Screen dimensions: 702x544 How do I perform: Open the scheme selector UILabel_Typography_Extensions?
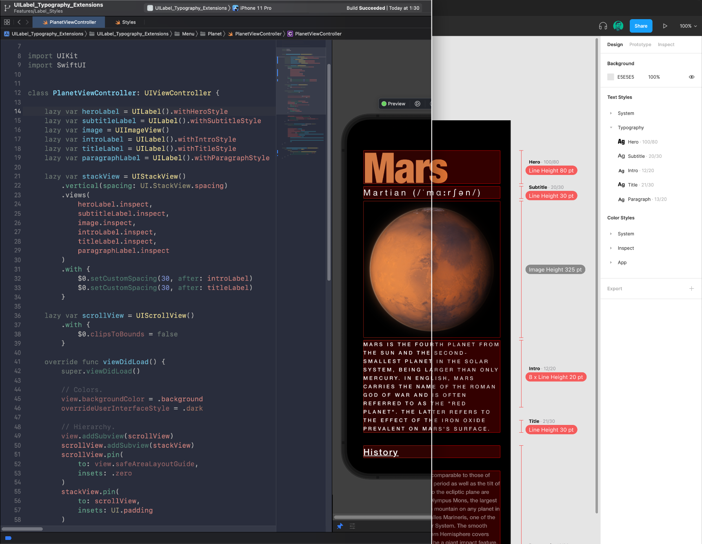[187, 8]
